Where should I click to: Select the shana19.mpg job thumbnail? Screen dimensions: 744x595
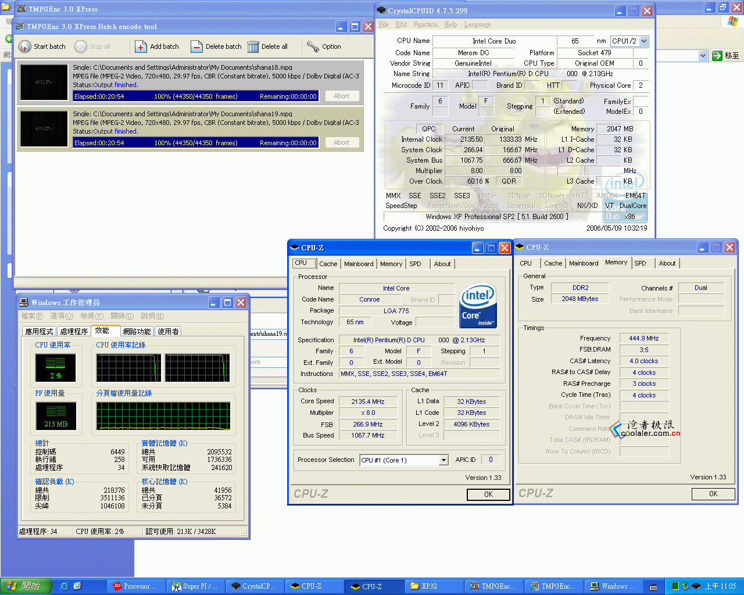(44, 129)
